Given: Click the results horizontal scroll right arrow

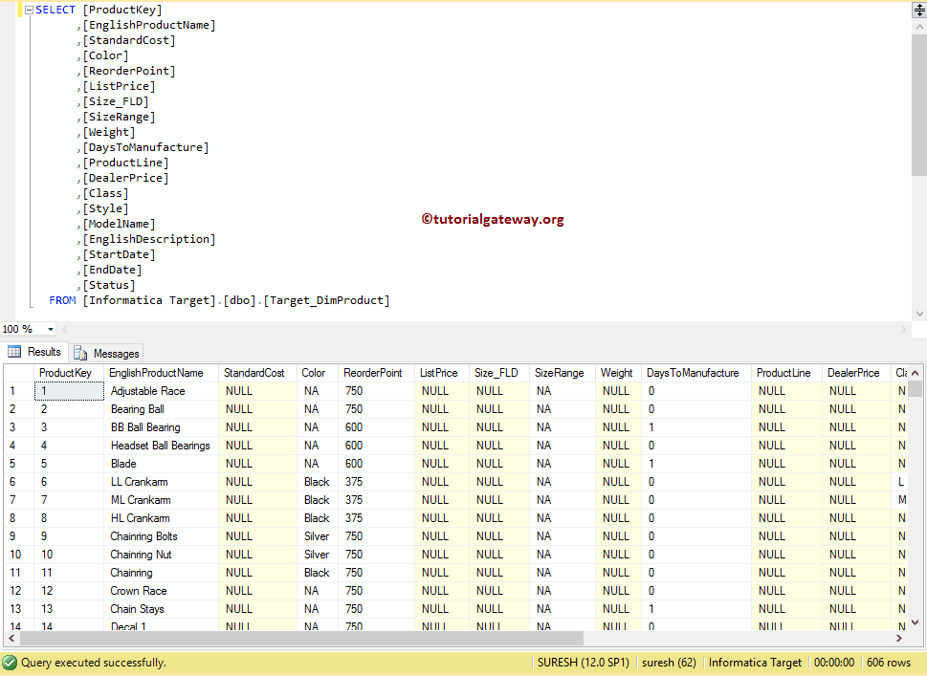Looking at the screenshot, I should point(899,638).
